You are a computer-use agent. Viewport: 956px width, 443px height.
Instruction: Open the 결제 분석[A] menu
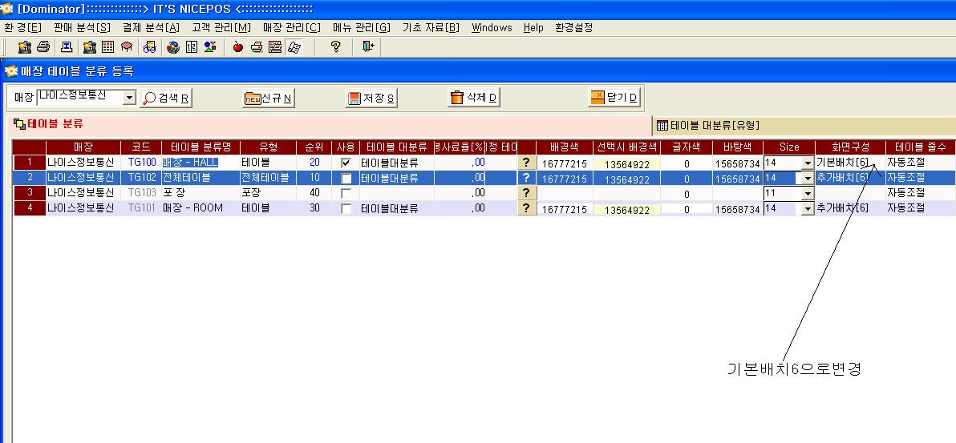(152, 28)
